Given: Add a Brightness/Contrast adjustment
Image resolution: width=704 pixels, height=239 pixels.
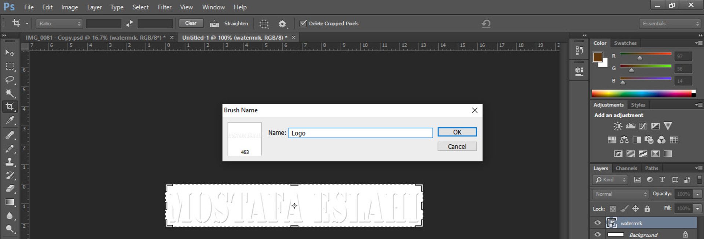Looking at the screenshot, I should [x=618, y=126].
